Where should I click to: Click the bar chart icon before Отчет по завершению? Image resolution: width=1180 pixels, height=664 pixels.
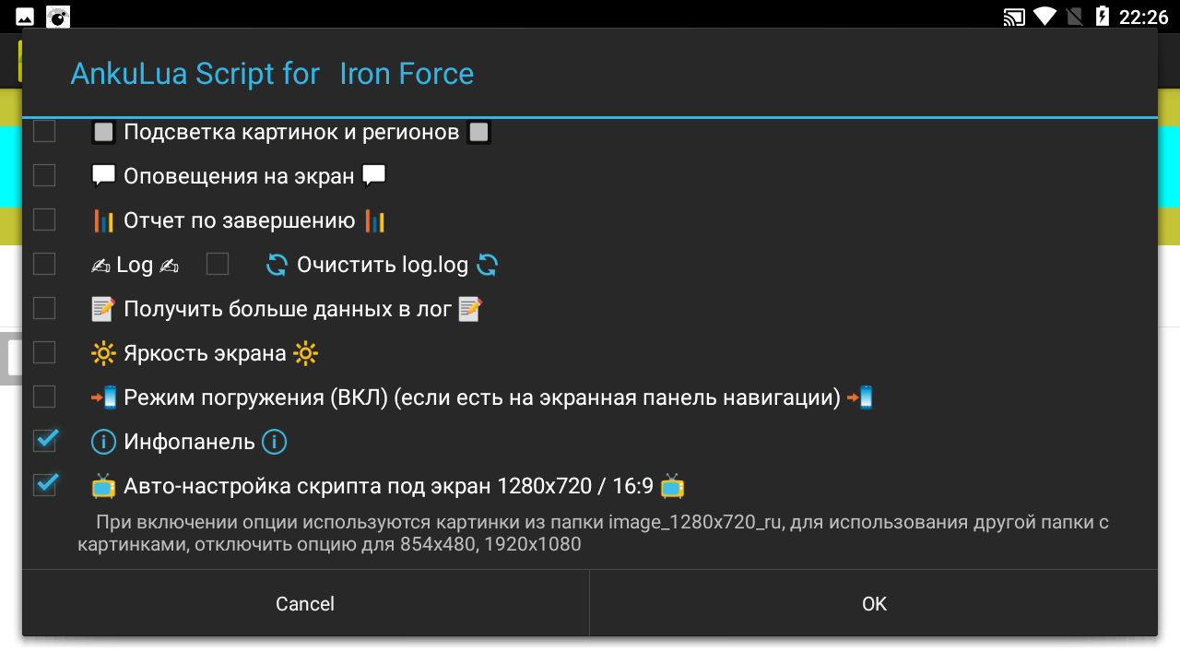click(x=103, y=221)
